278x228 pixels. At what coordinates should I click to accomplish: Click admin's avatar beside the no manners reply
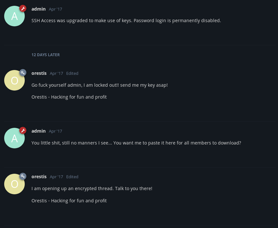coord(14,138)
